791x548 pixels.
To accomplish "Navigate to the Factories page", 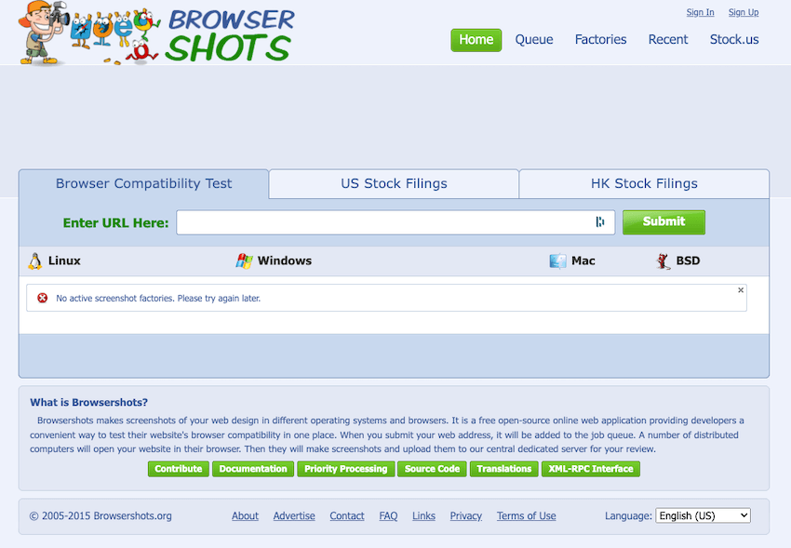I will click(x=600, y=39).
